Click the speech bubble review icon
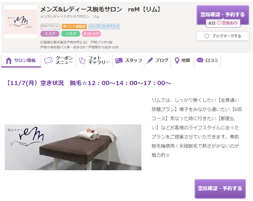The image size is (253, 201). (x=200, y=60)
